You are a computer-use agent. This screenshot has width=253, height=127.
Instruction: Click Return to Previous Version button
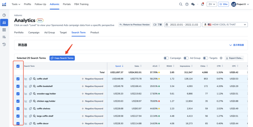tap(134, 25)
